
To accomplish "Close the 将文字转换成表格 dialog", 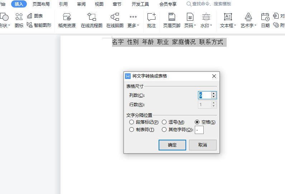I will [214, 76].
